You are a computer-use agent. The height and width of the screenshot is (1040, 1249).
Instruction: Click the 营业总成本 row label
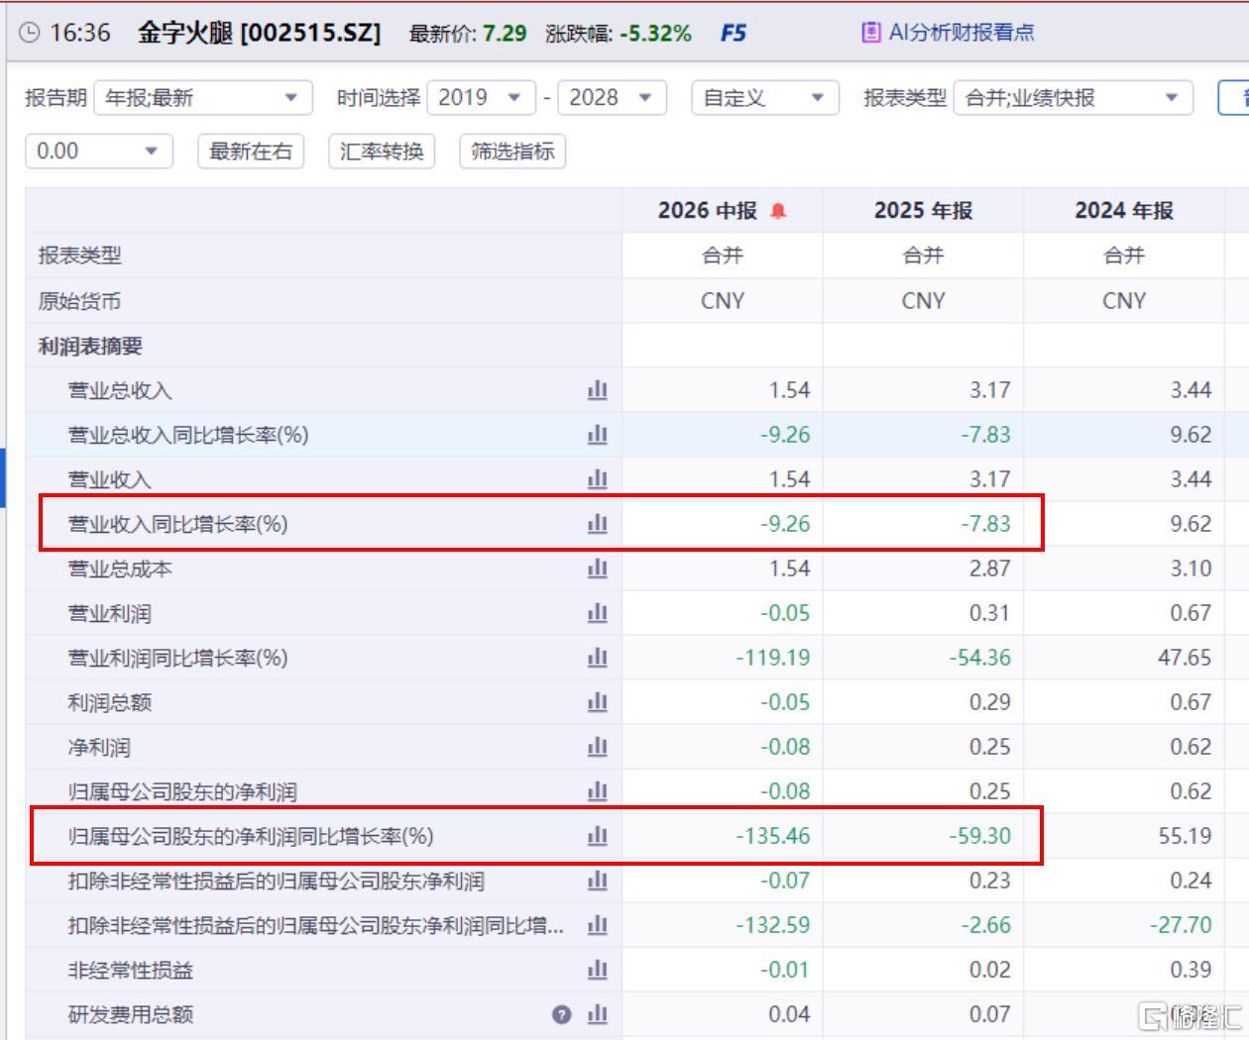pos(120,569)
